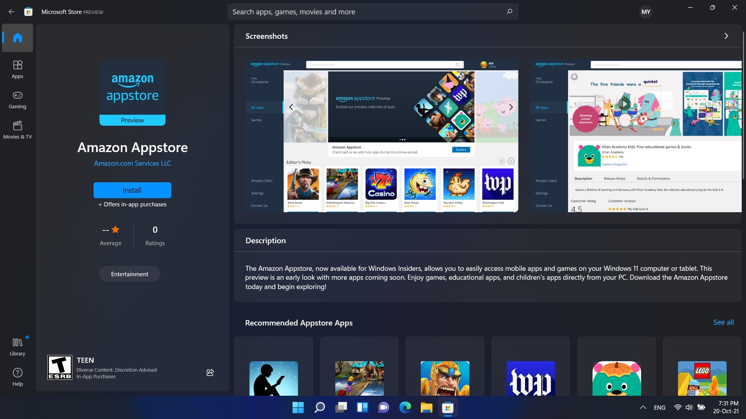Image resolution: width=746 pixels, height=419 pixels.
Task: Open the Amazon.com Services LLC publisher link
Action: [132, 163]
